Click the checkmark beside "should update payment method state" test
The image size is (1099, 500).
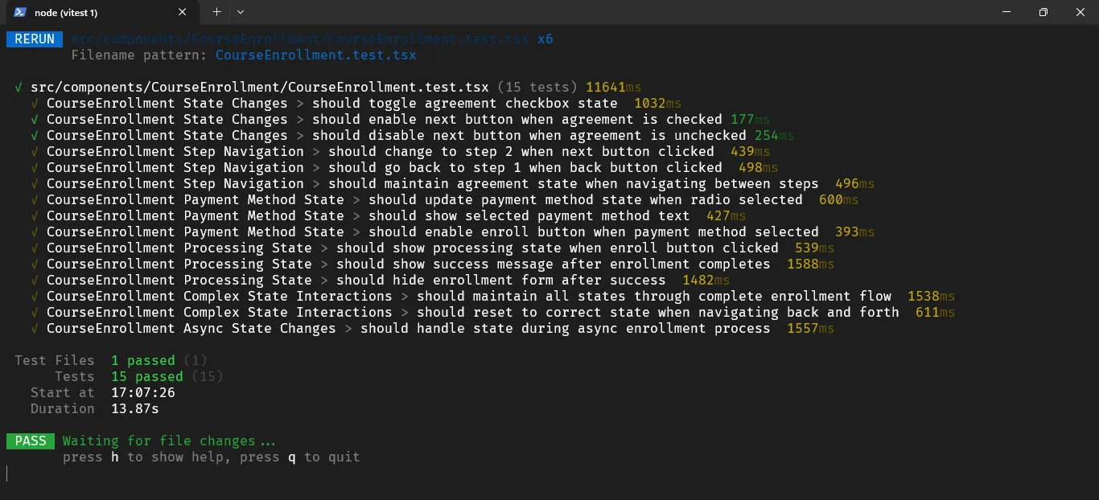33,199
